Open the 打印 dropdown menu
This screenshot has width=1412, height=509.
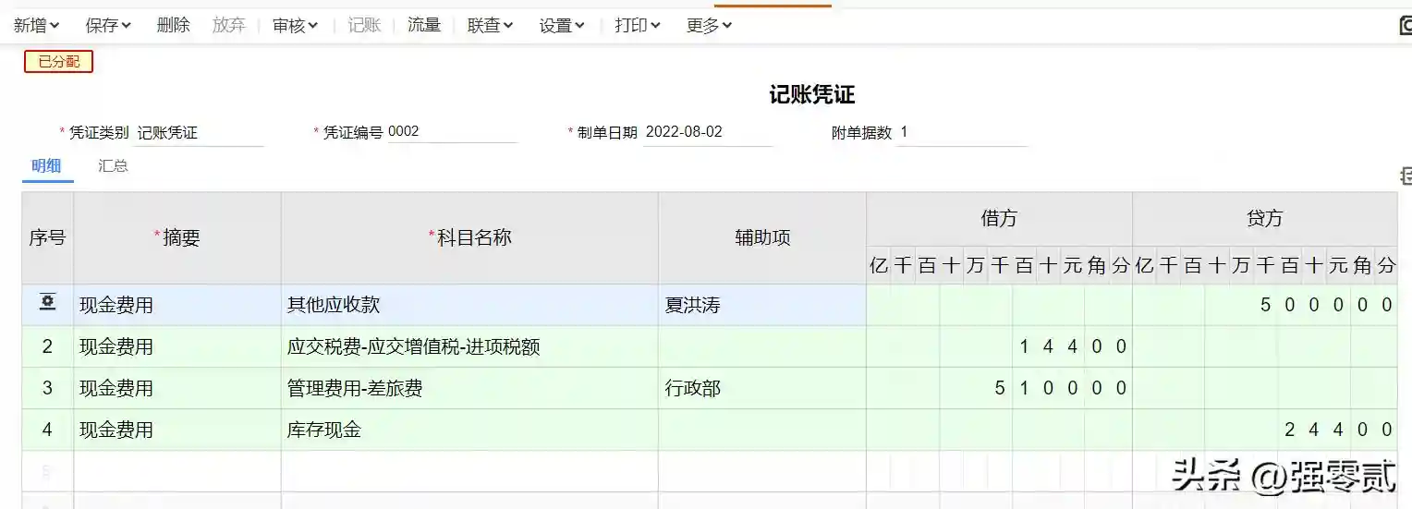click(638, 26)
